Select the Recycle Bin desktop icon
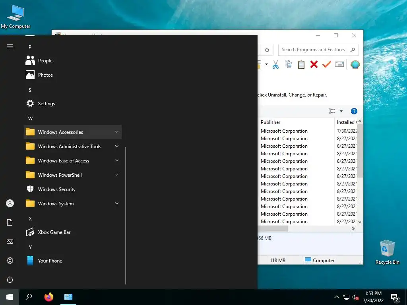Viewport: 407px width, 305px height. click(x=387, y=252)
